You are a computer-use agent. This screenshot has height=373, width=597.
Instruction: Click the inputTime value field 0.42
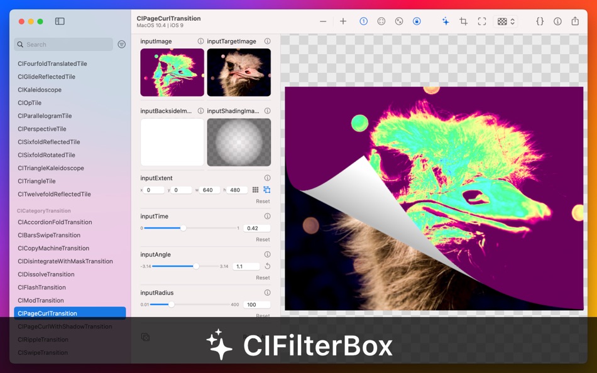pyautogui.click(x=256, y=229)
